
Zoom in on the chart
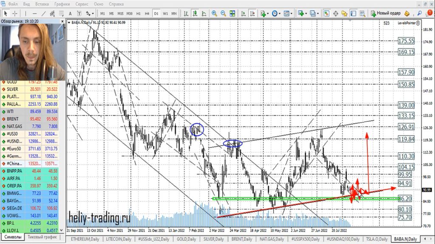(215, 13)
